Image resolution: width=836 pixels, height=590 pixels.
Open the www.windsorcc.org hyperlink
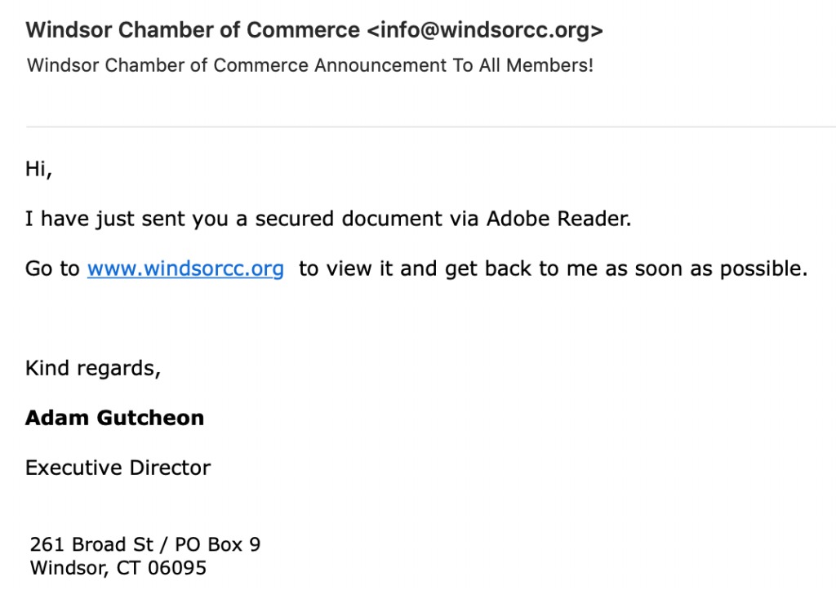point(185,268)
